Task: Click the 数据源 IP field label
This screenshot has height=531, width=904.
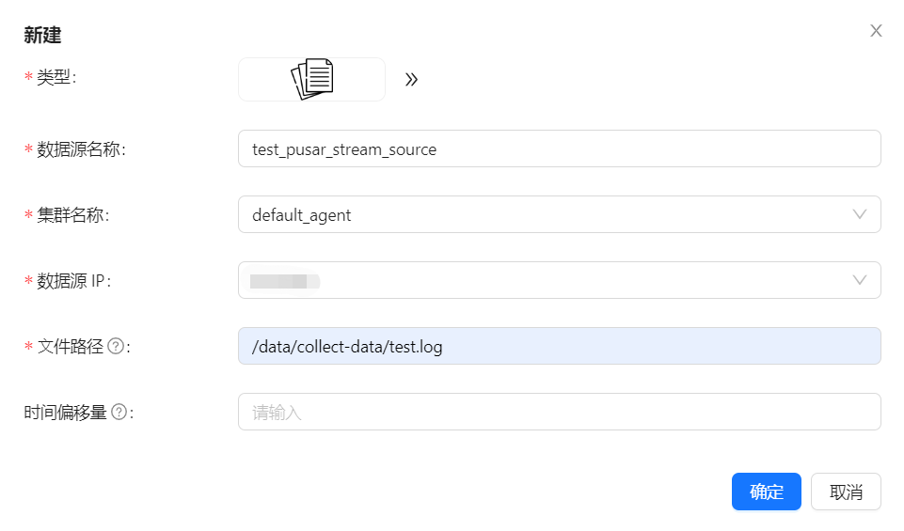Action: click(x=72, y=281)
